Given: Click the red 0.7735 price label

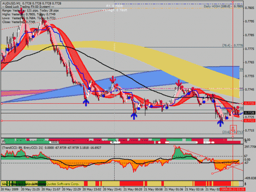Looking at the screenshot, I should (x=249, y=104).
